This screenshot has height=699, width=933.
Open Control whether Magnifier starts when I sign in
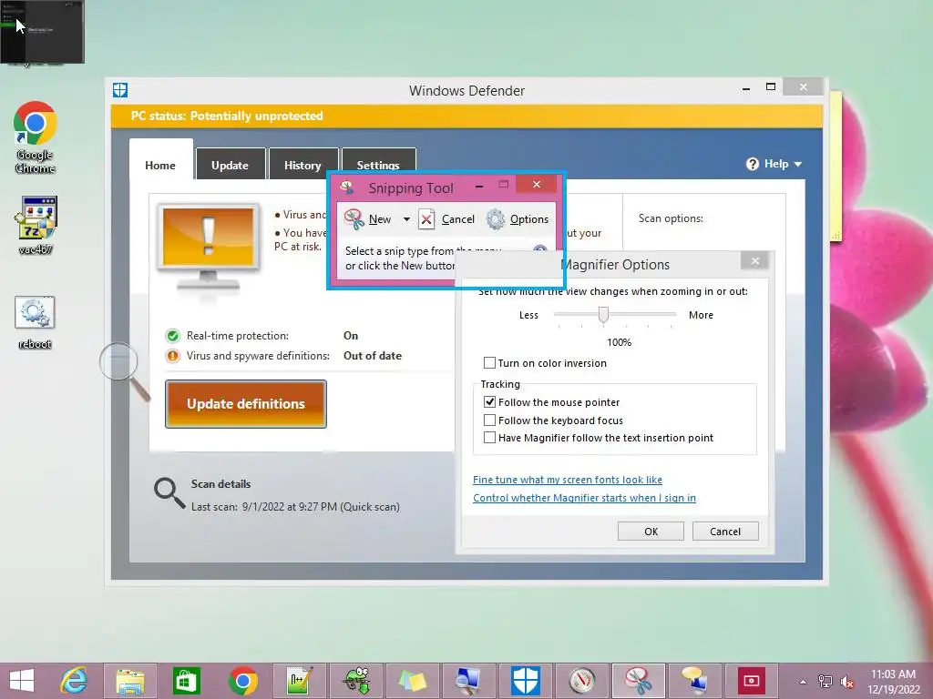[584, 498]
